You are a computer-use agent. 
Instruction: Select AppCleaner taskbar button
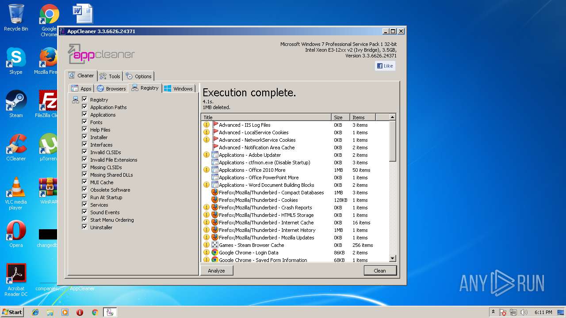(110, 312)
